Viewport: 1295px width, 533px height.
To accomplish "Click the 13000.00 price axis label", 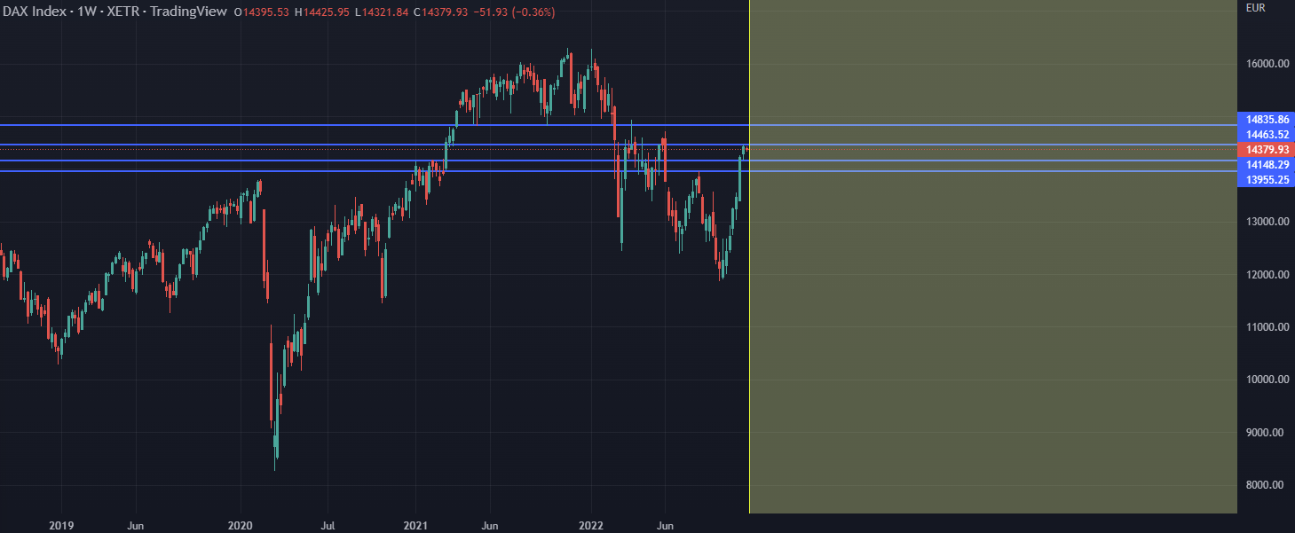I will (x=1267, y=222).
